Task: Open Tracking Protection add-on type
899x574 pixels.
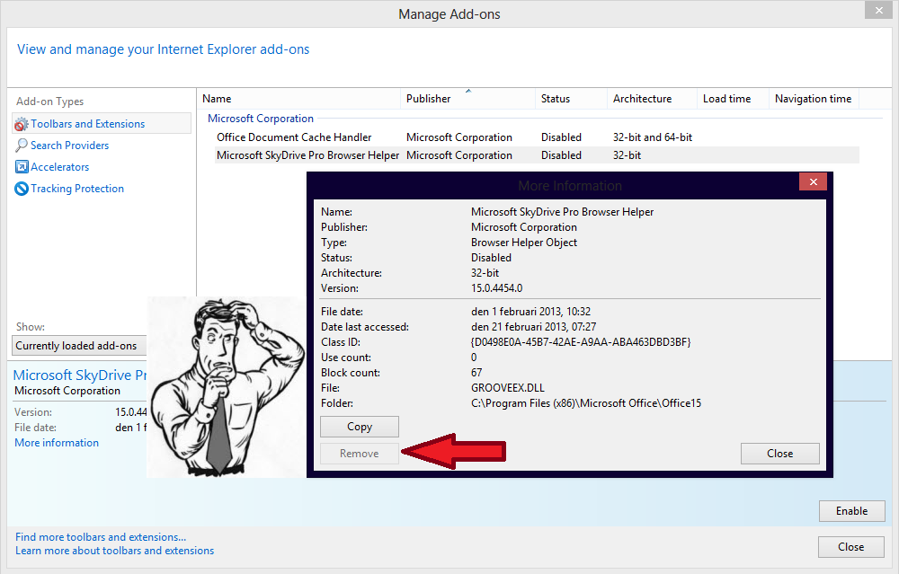Action: [x=76, y=189]
